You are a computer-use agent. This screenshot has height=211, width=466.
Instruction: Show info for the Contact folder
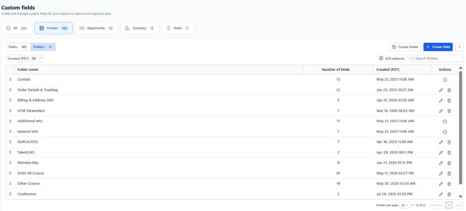point(445,80)
